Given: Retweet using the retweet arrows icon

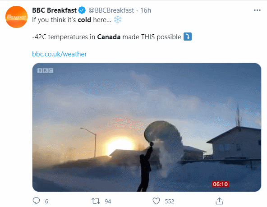Looking at the screenshot, I should (x=96, y=201).
